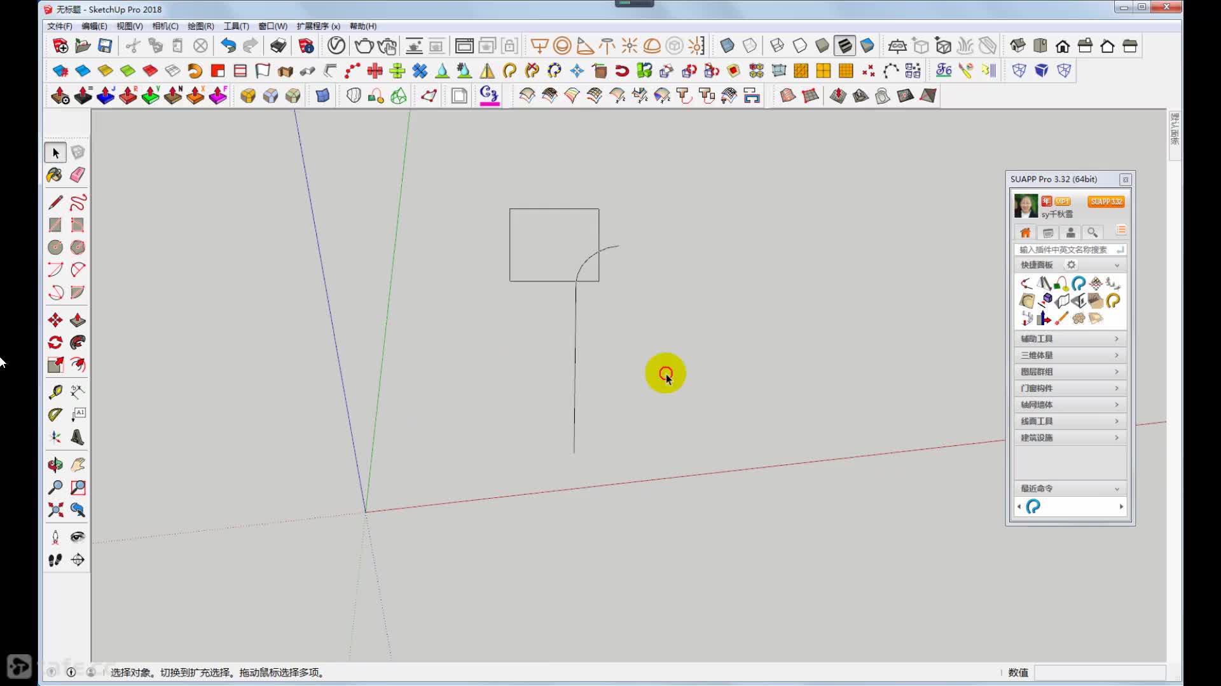Select the Polygon tool

point(78,247)
